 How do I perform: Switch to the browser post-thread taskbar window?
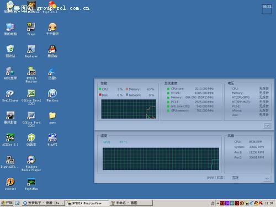(44, 203)
